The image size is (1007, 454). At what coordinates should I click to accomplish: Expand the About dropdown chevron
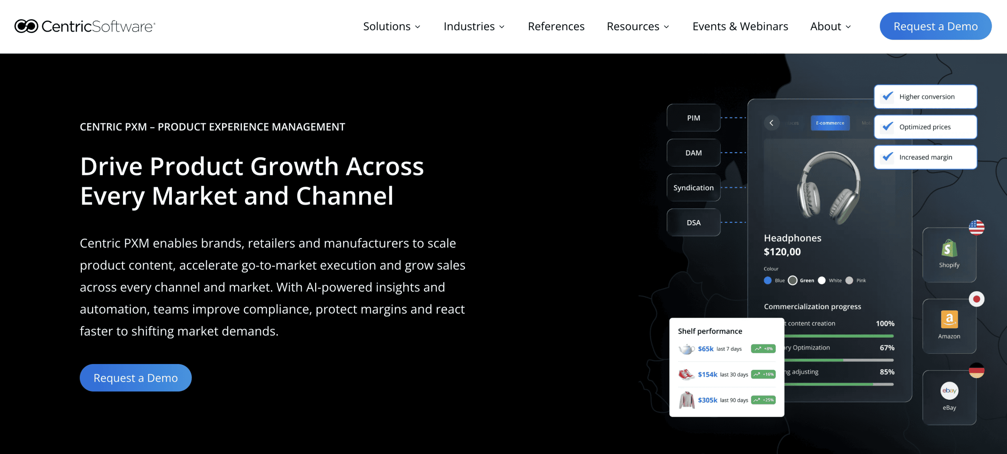848,27
